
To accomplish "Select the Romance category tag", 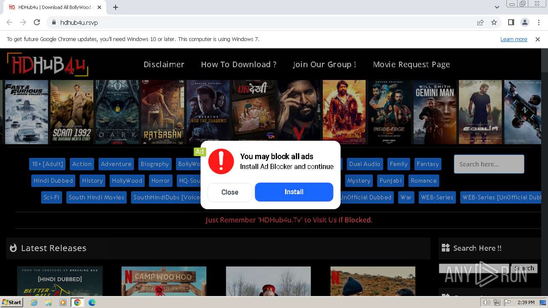I will [424, 181].
